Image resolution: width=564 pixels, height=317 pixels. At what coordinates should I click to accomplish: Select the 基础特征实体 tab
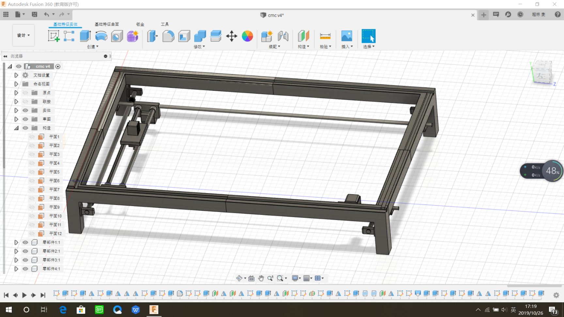65,24
